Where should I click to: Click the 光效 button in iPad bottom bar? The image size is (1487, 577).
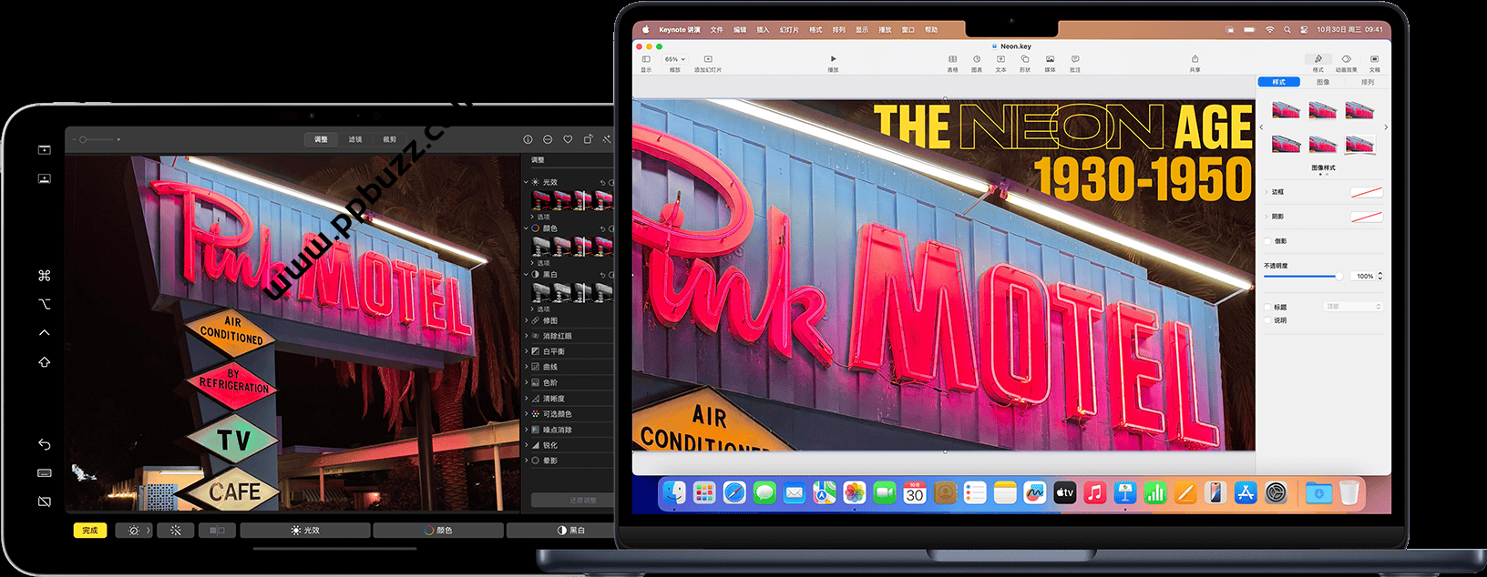pos(305,530)
